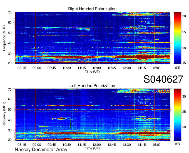Click the 12:45 tick on Right Handed plot
Viewport: 189px width, 153px height.
pyautogui.click(x=112, y=68)
